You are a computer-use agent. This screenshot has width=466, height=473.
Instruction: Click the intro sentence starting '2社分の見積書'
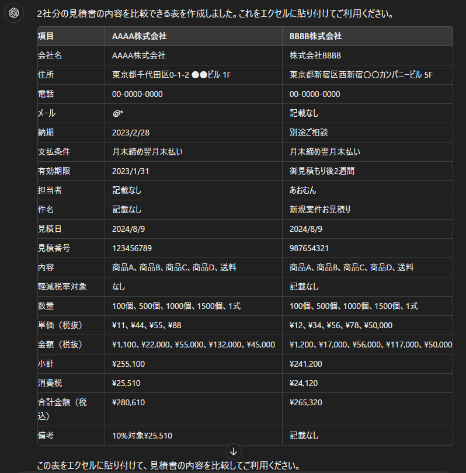(x=215, y=14)
